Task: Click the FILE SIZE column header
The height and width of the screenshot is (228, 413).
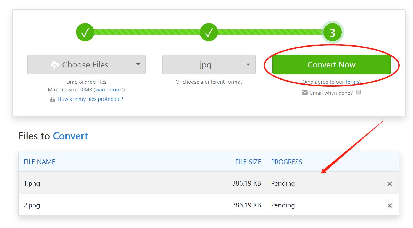Action: 248,162
